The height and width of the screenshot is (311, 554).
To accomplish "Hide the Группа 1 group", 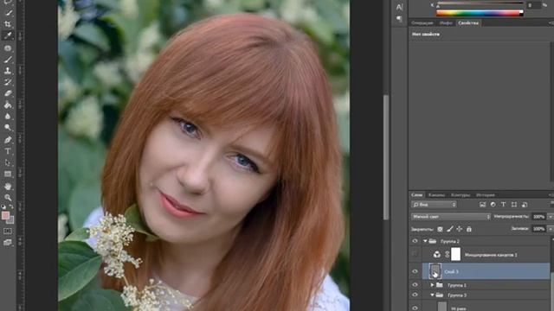I will [415, 285].
